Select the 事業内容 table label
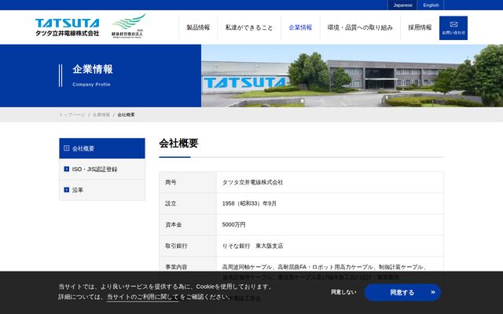This screenshot has height=314, width=503. coord(176,267)
